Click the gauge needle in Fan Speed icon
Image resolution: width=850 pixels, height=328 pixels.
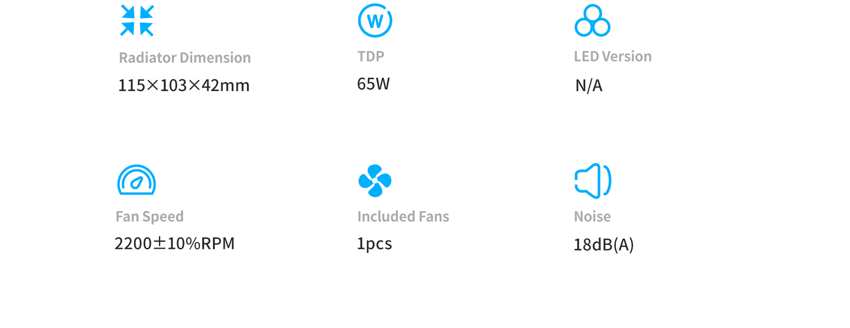137,183
